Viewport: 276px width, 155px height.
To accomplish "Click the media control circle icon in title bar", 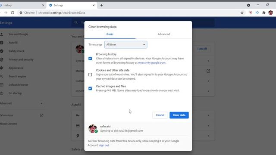I will coord(248,5).
